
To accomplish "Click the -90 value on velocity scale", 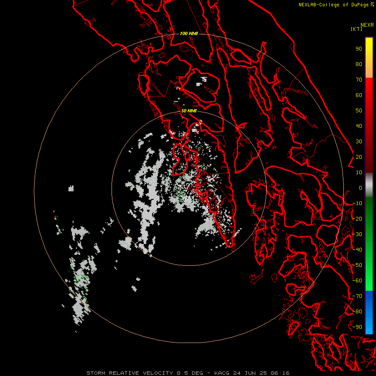I will click(x=357, y=327).
